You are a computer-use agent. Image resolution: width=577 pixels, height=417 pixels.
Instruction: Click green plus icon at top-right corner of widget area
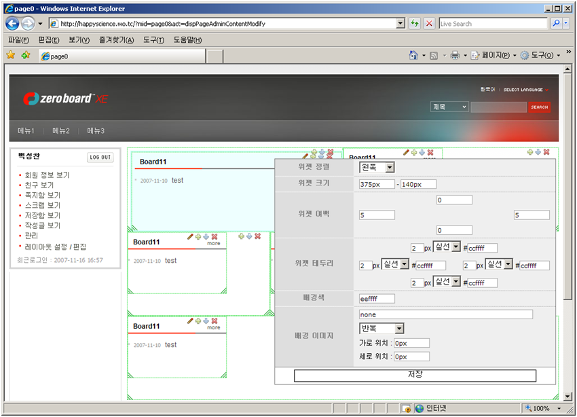pos(530,151)
